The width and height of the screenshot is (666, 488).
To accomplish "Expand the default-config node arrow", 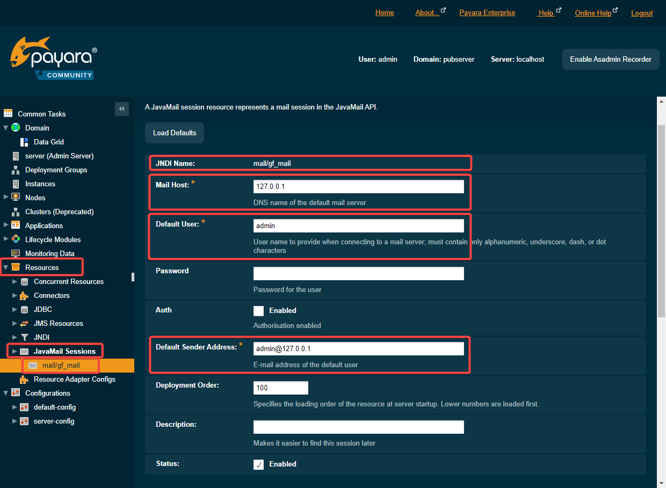I will click(x=15, y=407).
